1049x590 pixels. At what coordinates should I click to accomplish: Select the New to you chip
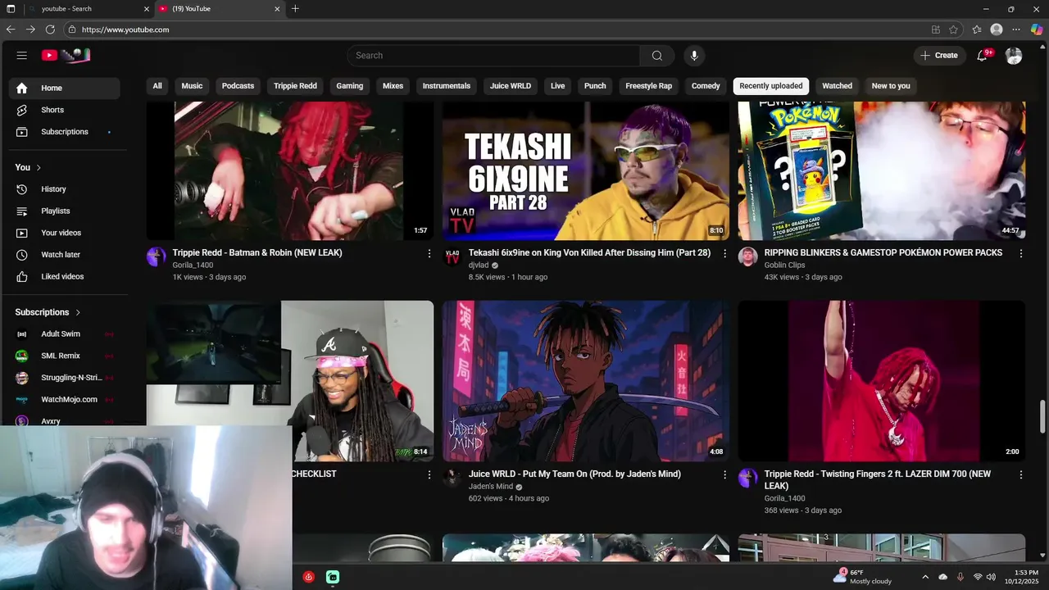[891, 86]
